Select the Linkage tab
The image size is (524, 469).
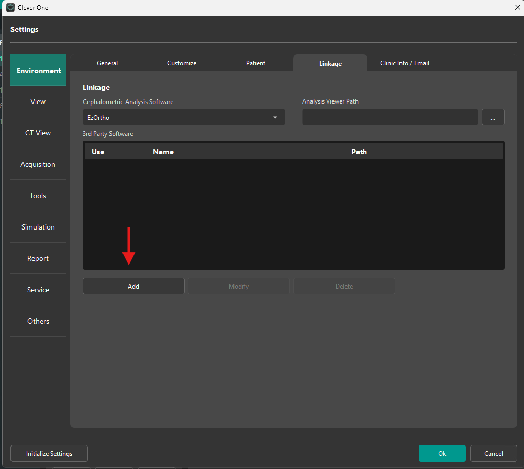(x=330, y=63)
